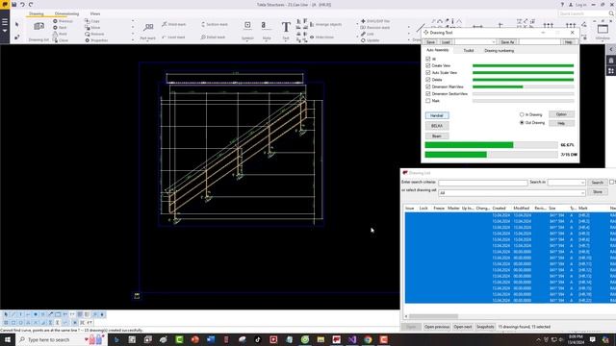Toggle the Dimension MainView checkbox
The image size is (616, 346).
tap(427, 86)
